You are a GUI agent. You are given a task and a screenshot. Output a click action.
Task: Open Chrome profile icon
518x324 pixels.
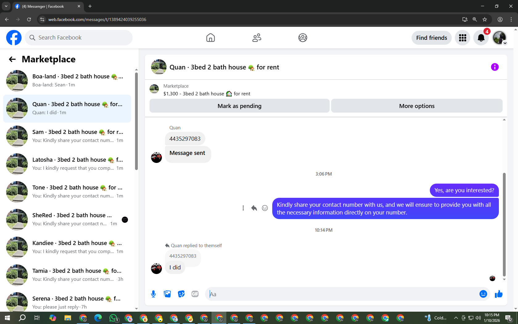coord(500,19)
